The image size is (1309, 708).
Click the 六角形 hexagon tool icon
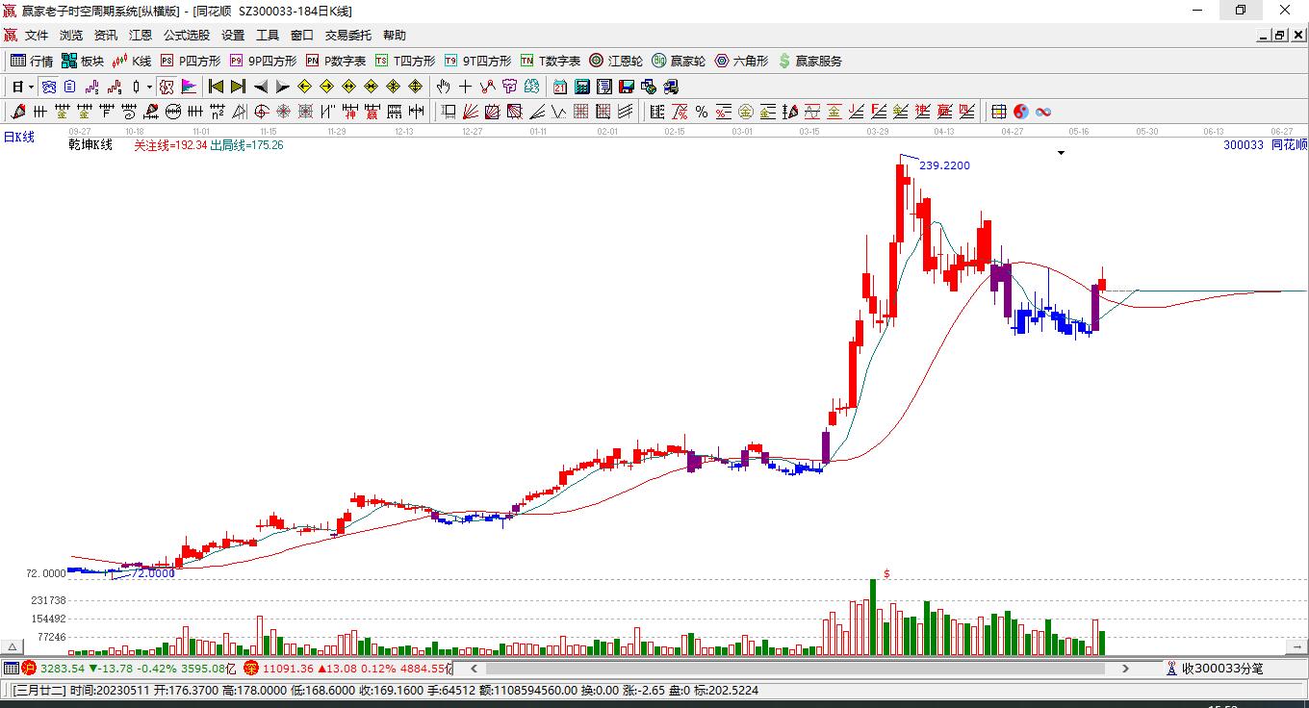(741, 61)
